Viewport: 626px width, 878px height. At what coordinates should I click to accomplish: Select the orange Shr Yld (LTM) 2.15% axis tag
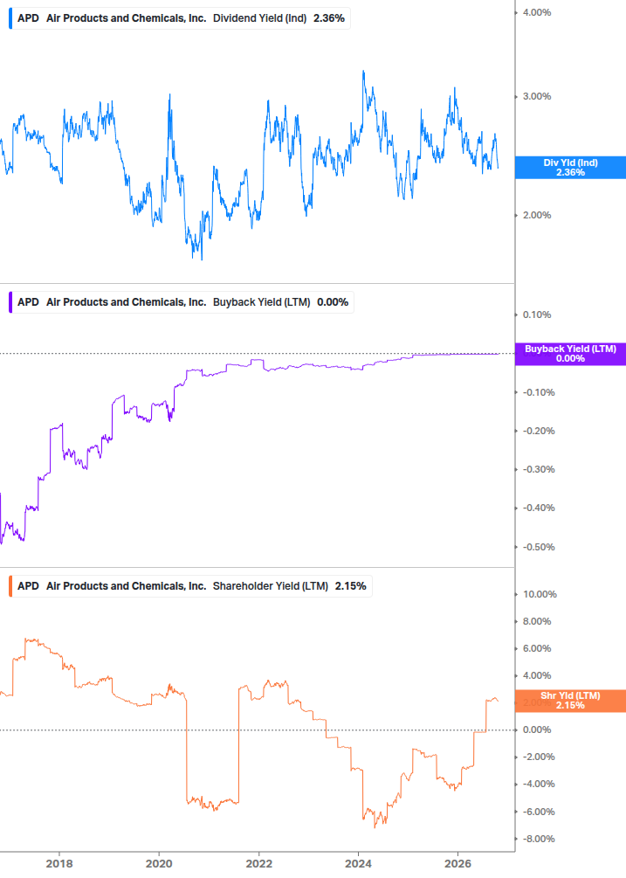pos(570,701)
